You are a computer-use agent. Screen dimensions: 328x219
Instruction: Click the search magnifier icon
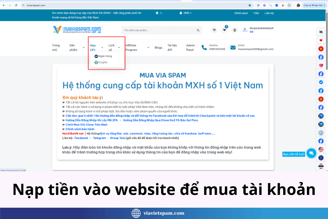198,30
